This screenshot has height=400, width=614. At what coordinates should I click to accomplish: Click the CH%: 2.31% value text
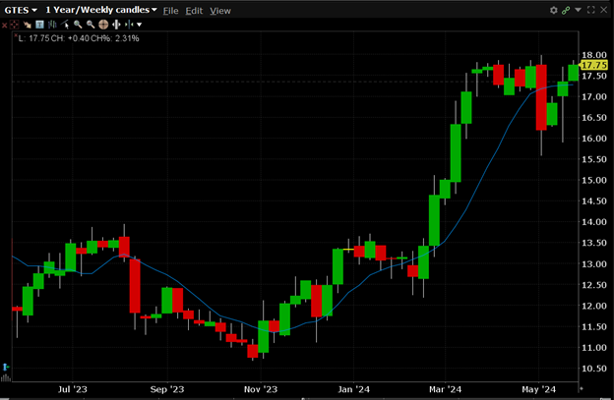115,38
